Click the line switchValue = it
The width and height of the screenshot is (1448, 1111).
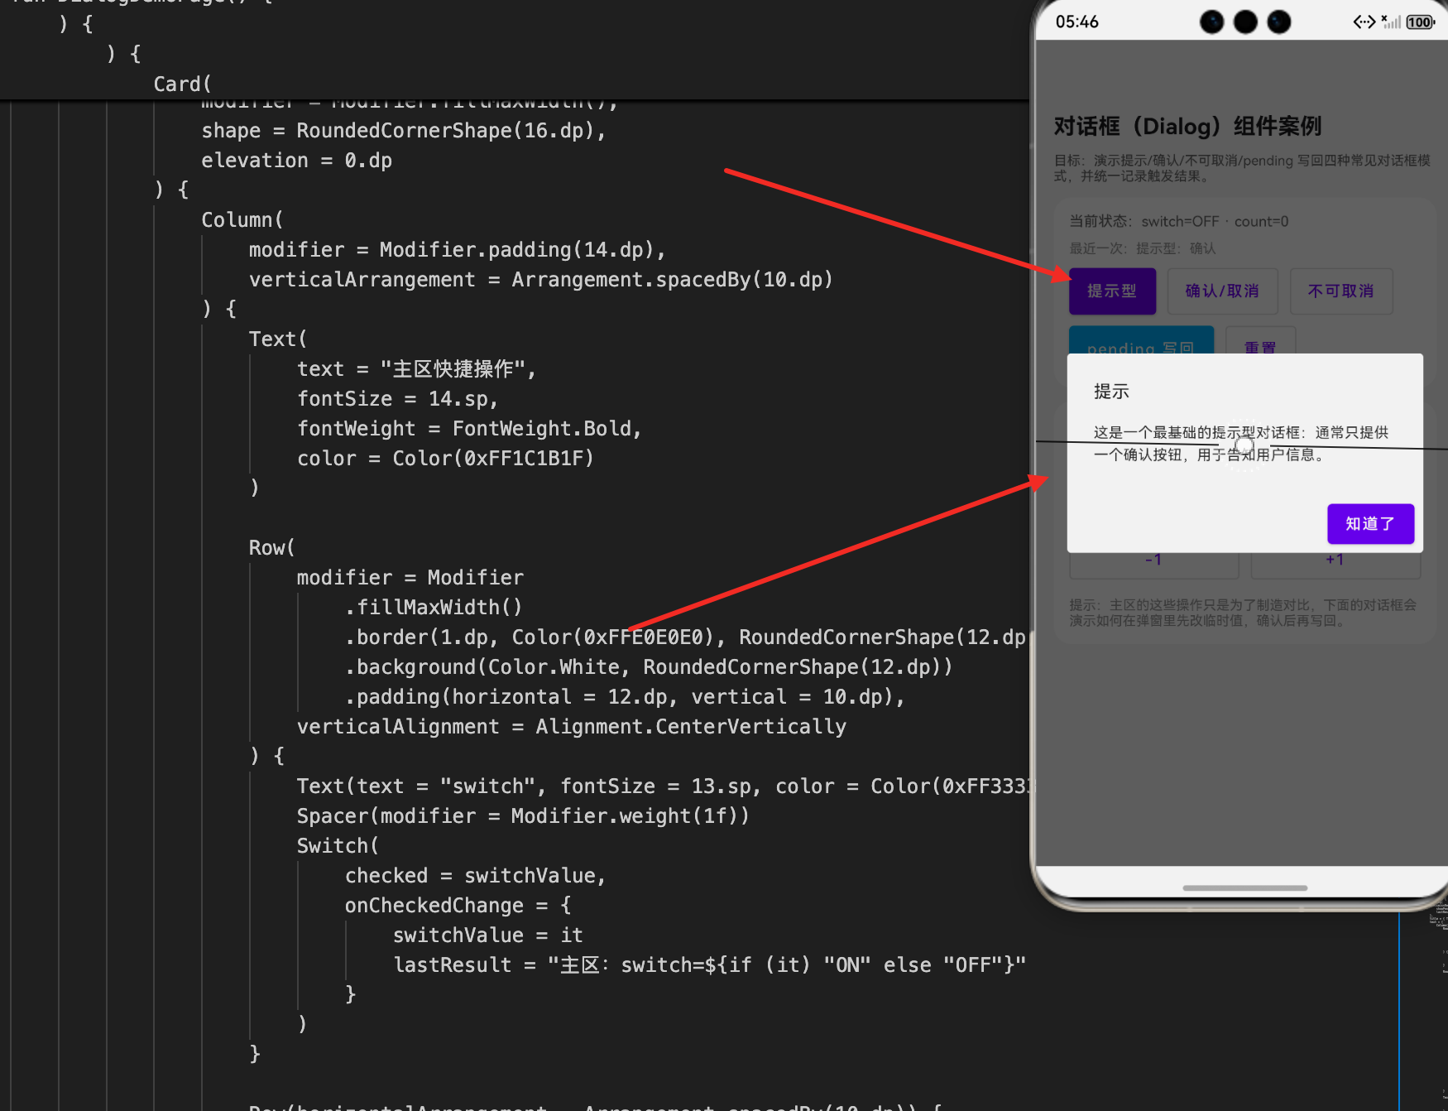(488, 935)
